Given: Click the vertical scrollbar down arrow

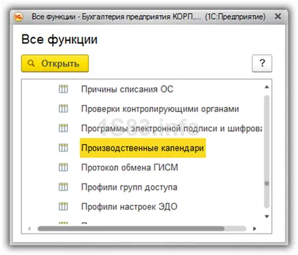Looking at the screenshot, I should (x=266, y=217).
